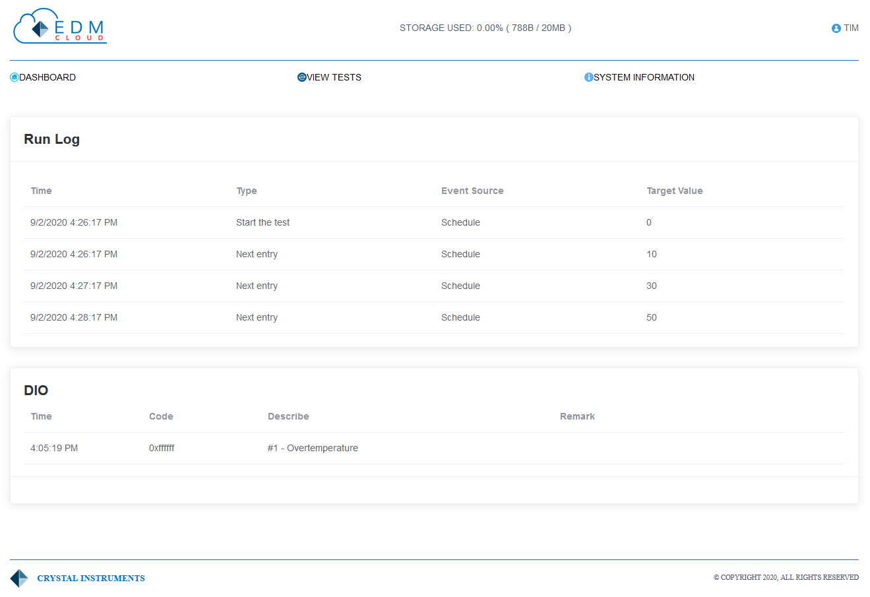Click Schedule in the row with value 50
Screen dimensions: 870x597
(x=460, y=317)
